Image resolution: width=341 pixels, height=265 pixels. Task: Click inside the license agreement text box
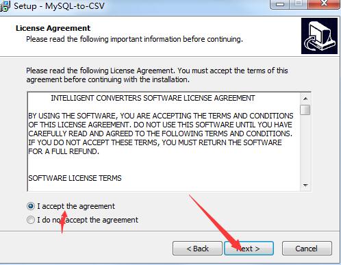164,142
